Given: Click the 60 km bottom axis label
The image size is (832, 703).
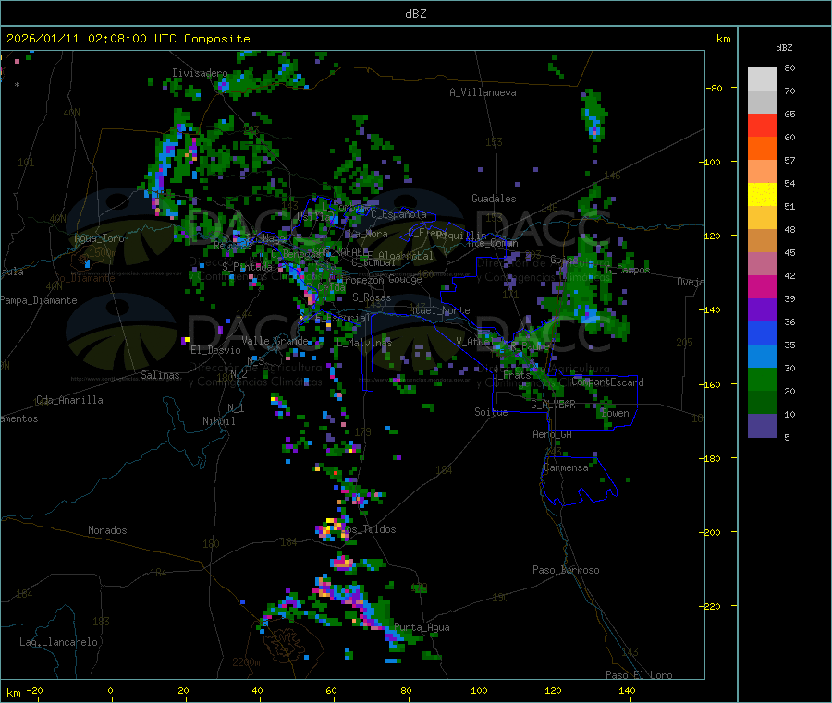Looking at the screenshot, I should tap(331, 690).
